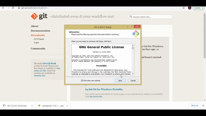Click the read online for free link

[47, 70]
